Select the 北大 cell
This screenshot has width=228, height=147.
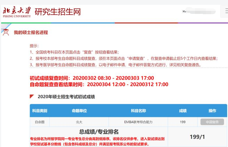click(x=79, y=122)
